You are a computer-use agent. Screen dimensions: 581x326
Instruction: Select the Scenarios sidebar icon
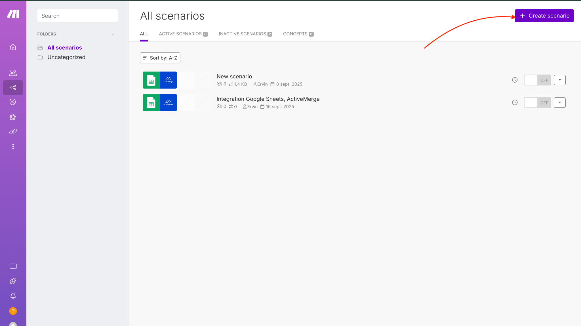[13, 87]
